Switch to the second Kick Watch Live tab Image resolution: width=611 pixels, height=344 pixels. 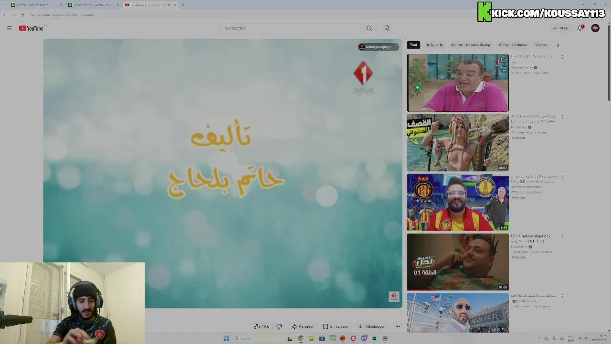pos(93,5)
